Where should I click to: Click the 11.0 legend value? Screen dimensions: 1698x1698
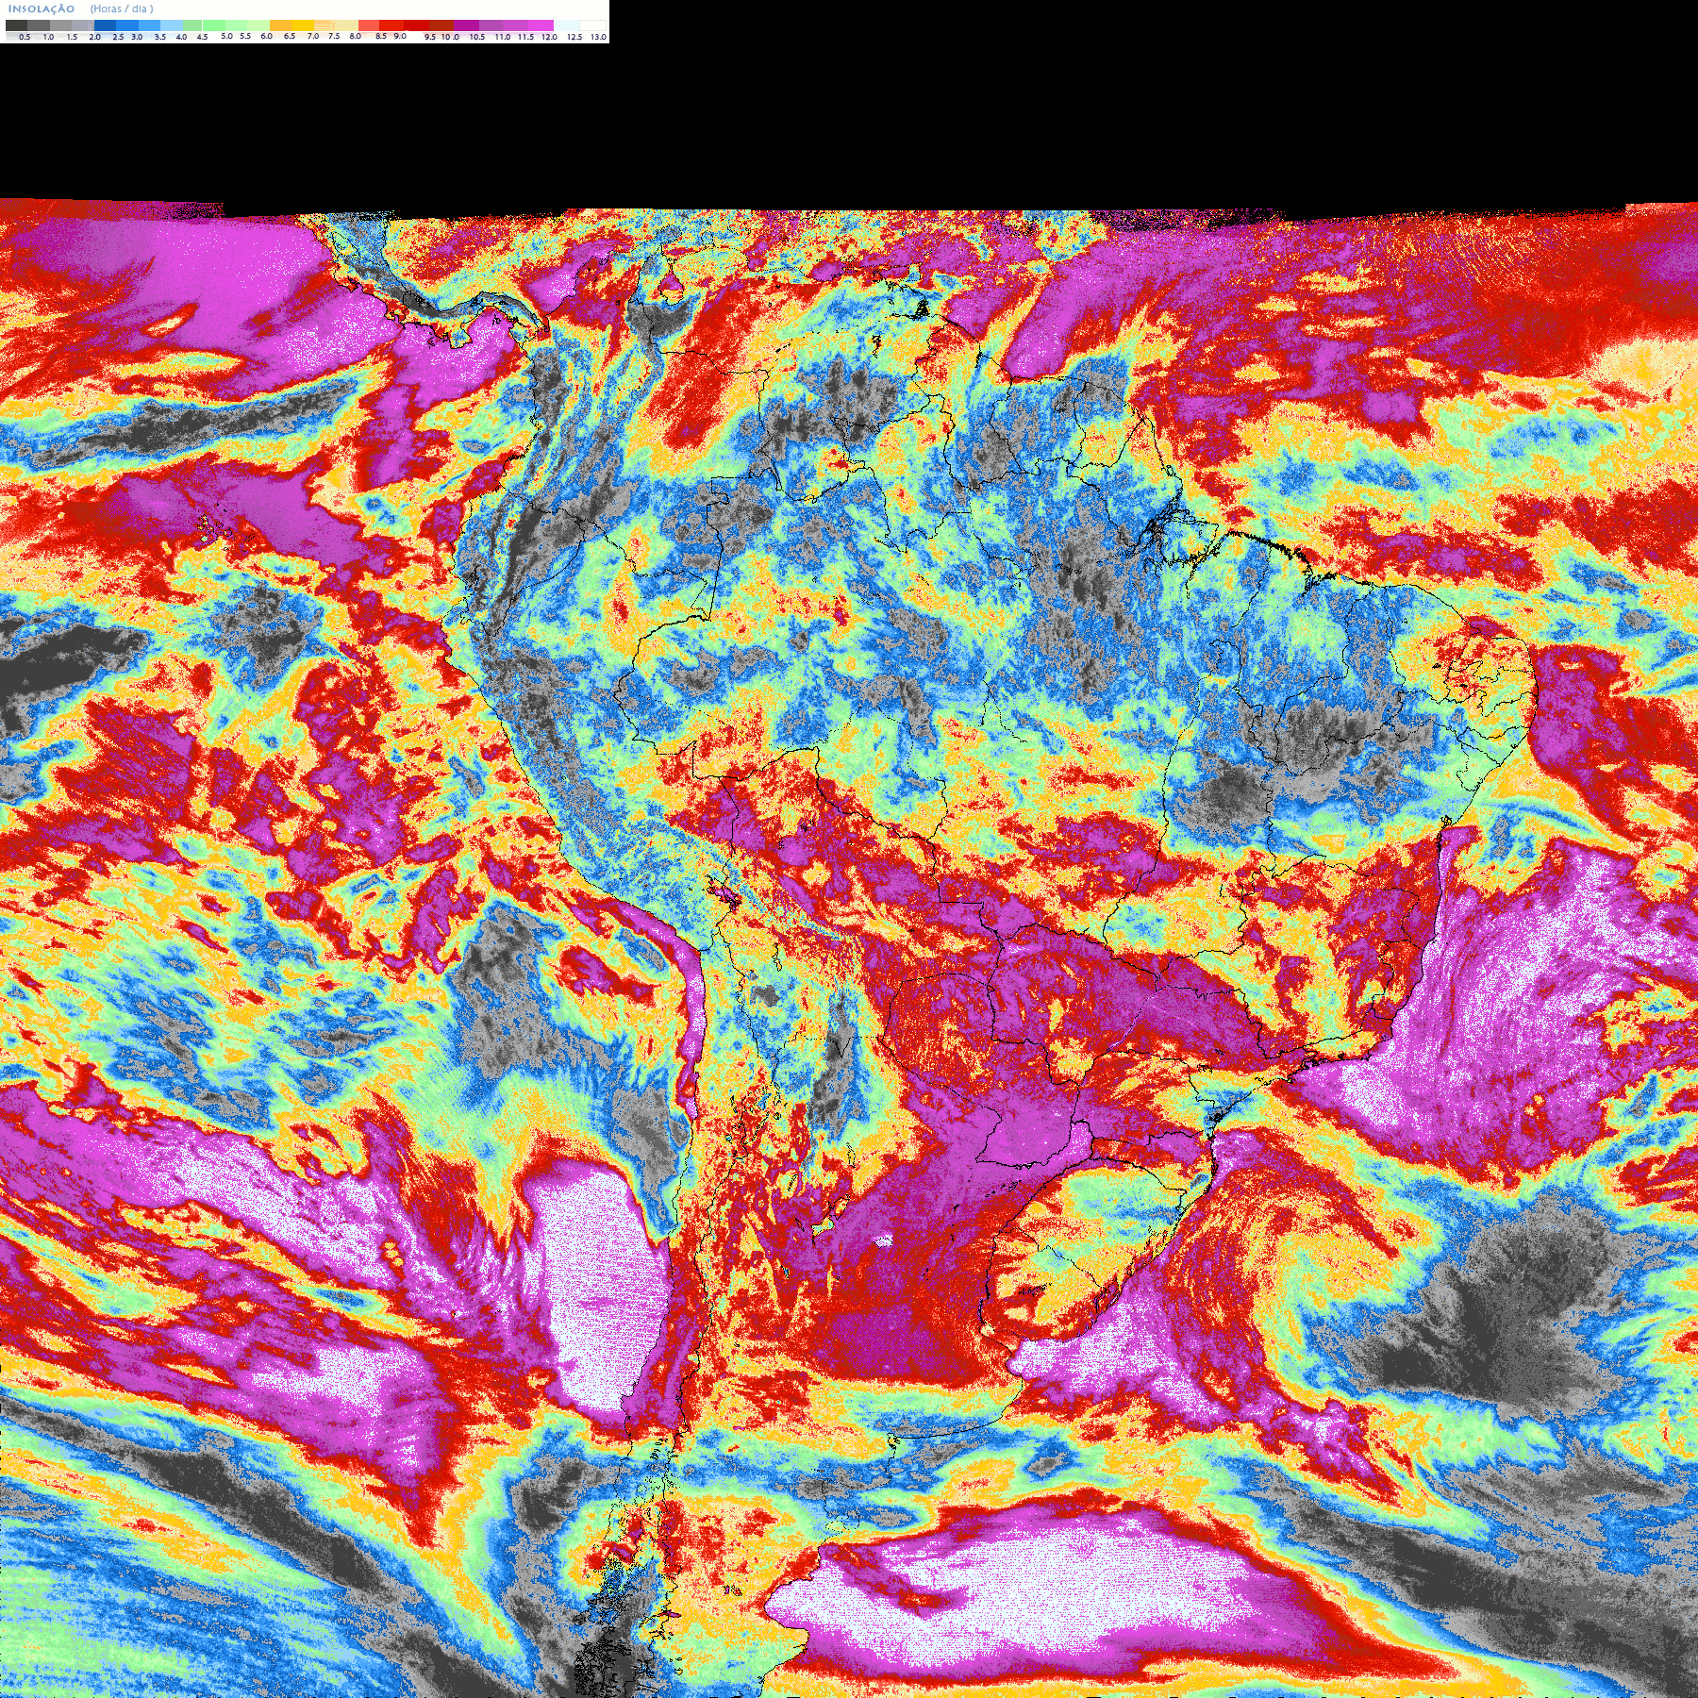pos(503,37)
